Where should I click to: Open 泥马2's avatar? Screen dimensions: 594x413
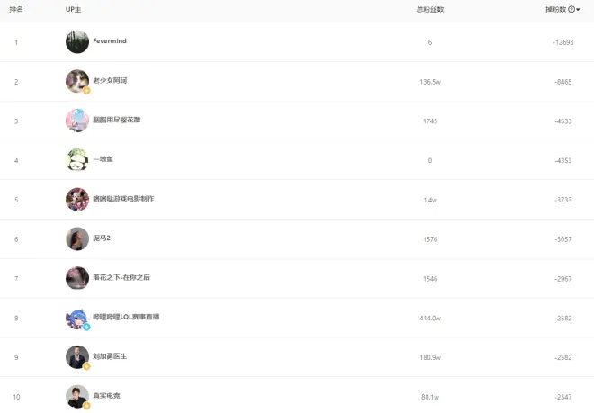pyautogui.click(x=77, y=238)
